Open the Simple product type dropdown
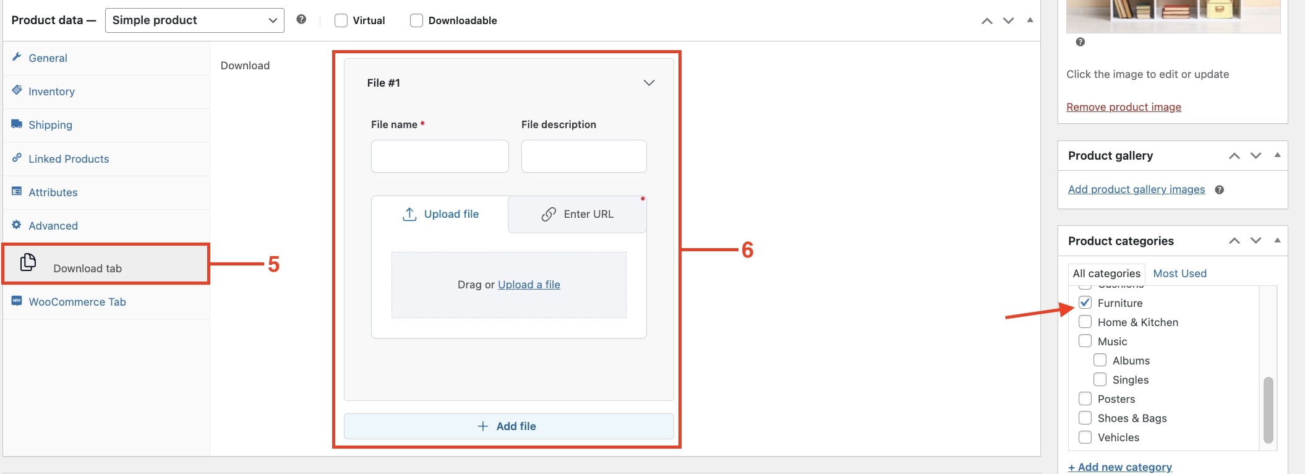 (x=195, y=20)
